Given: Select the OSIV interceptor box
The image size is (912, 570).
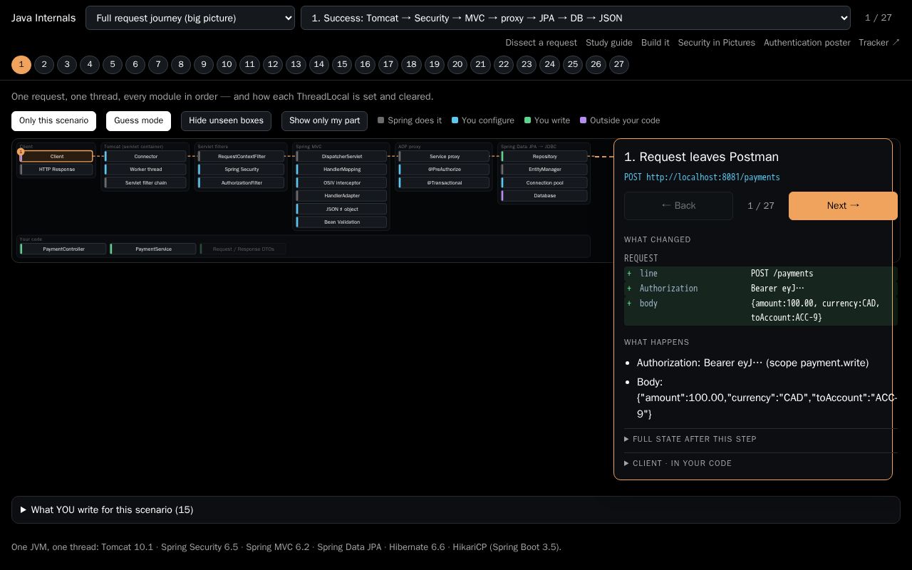Looking at the screenshot, I should coord(341,182).
